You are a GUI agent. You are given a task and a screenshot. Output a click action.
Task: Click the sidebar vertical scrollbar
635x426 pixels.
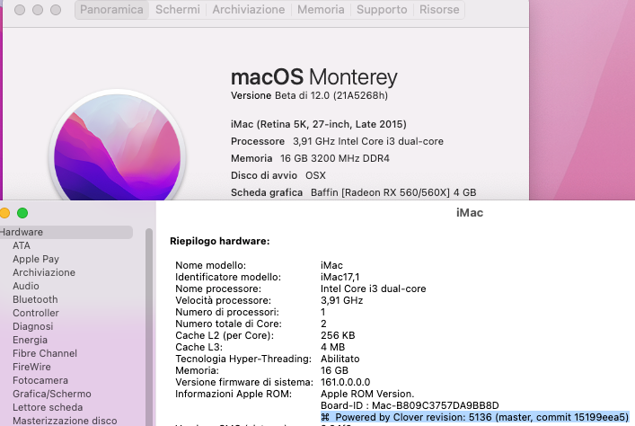click(149, 327)
